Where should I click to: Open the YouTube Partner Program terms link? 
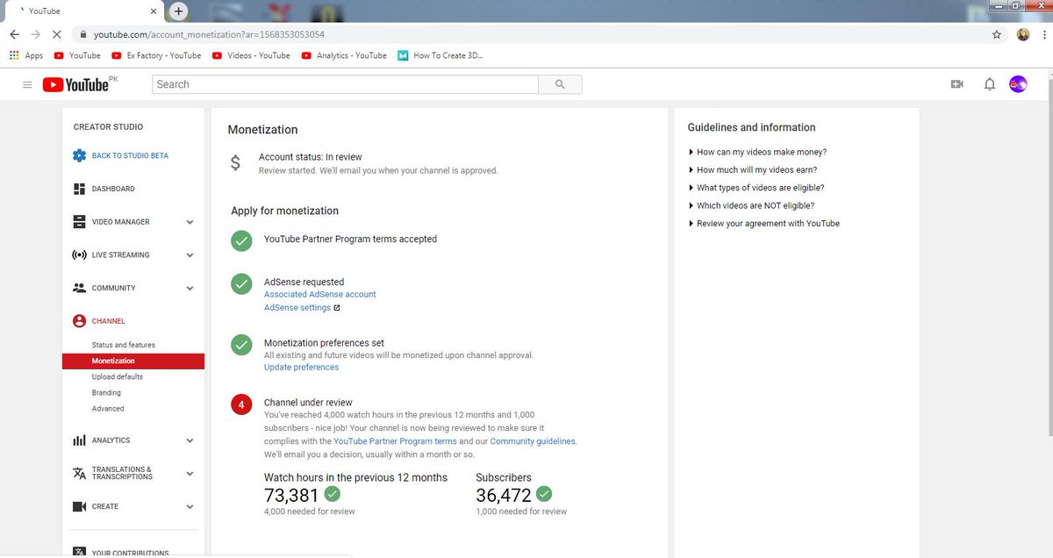395,441
